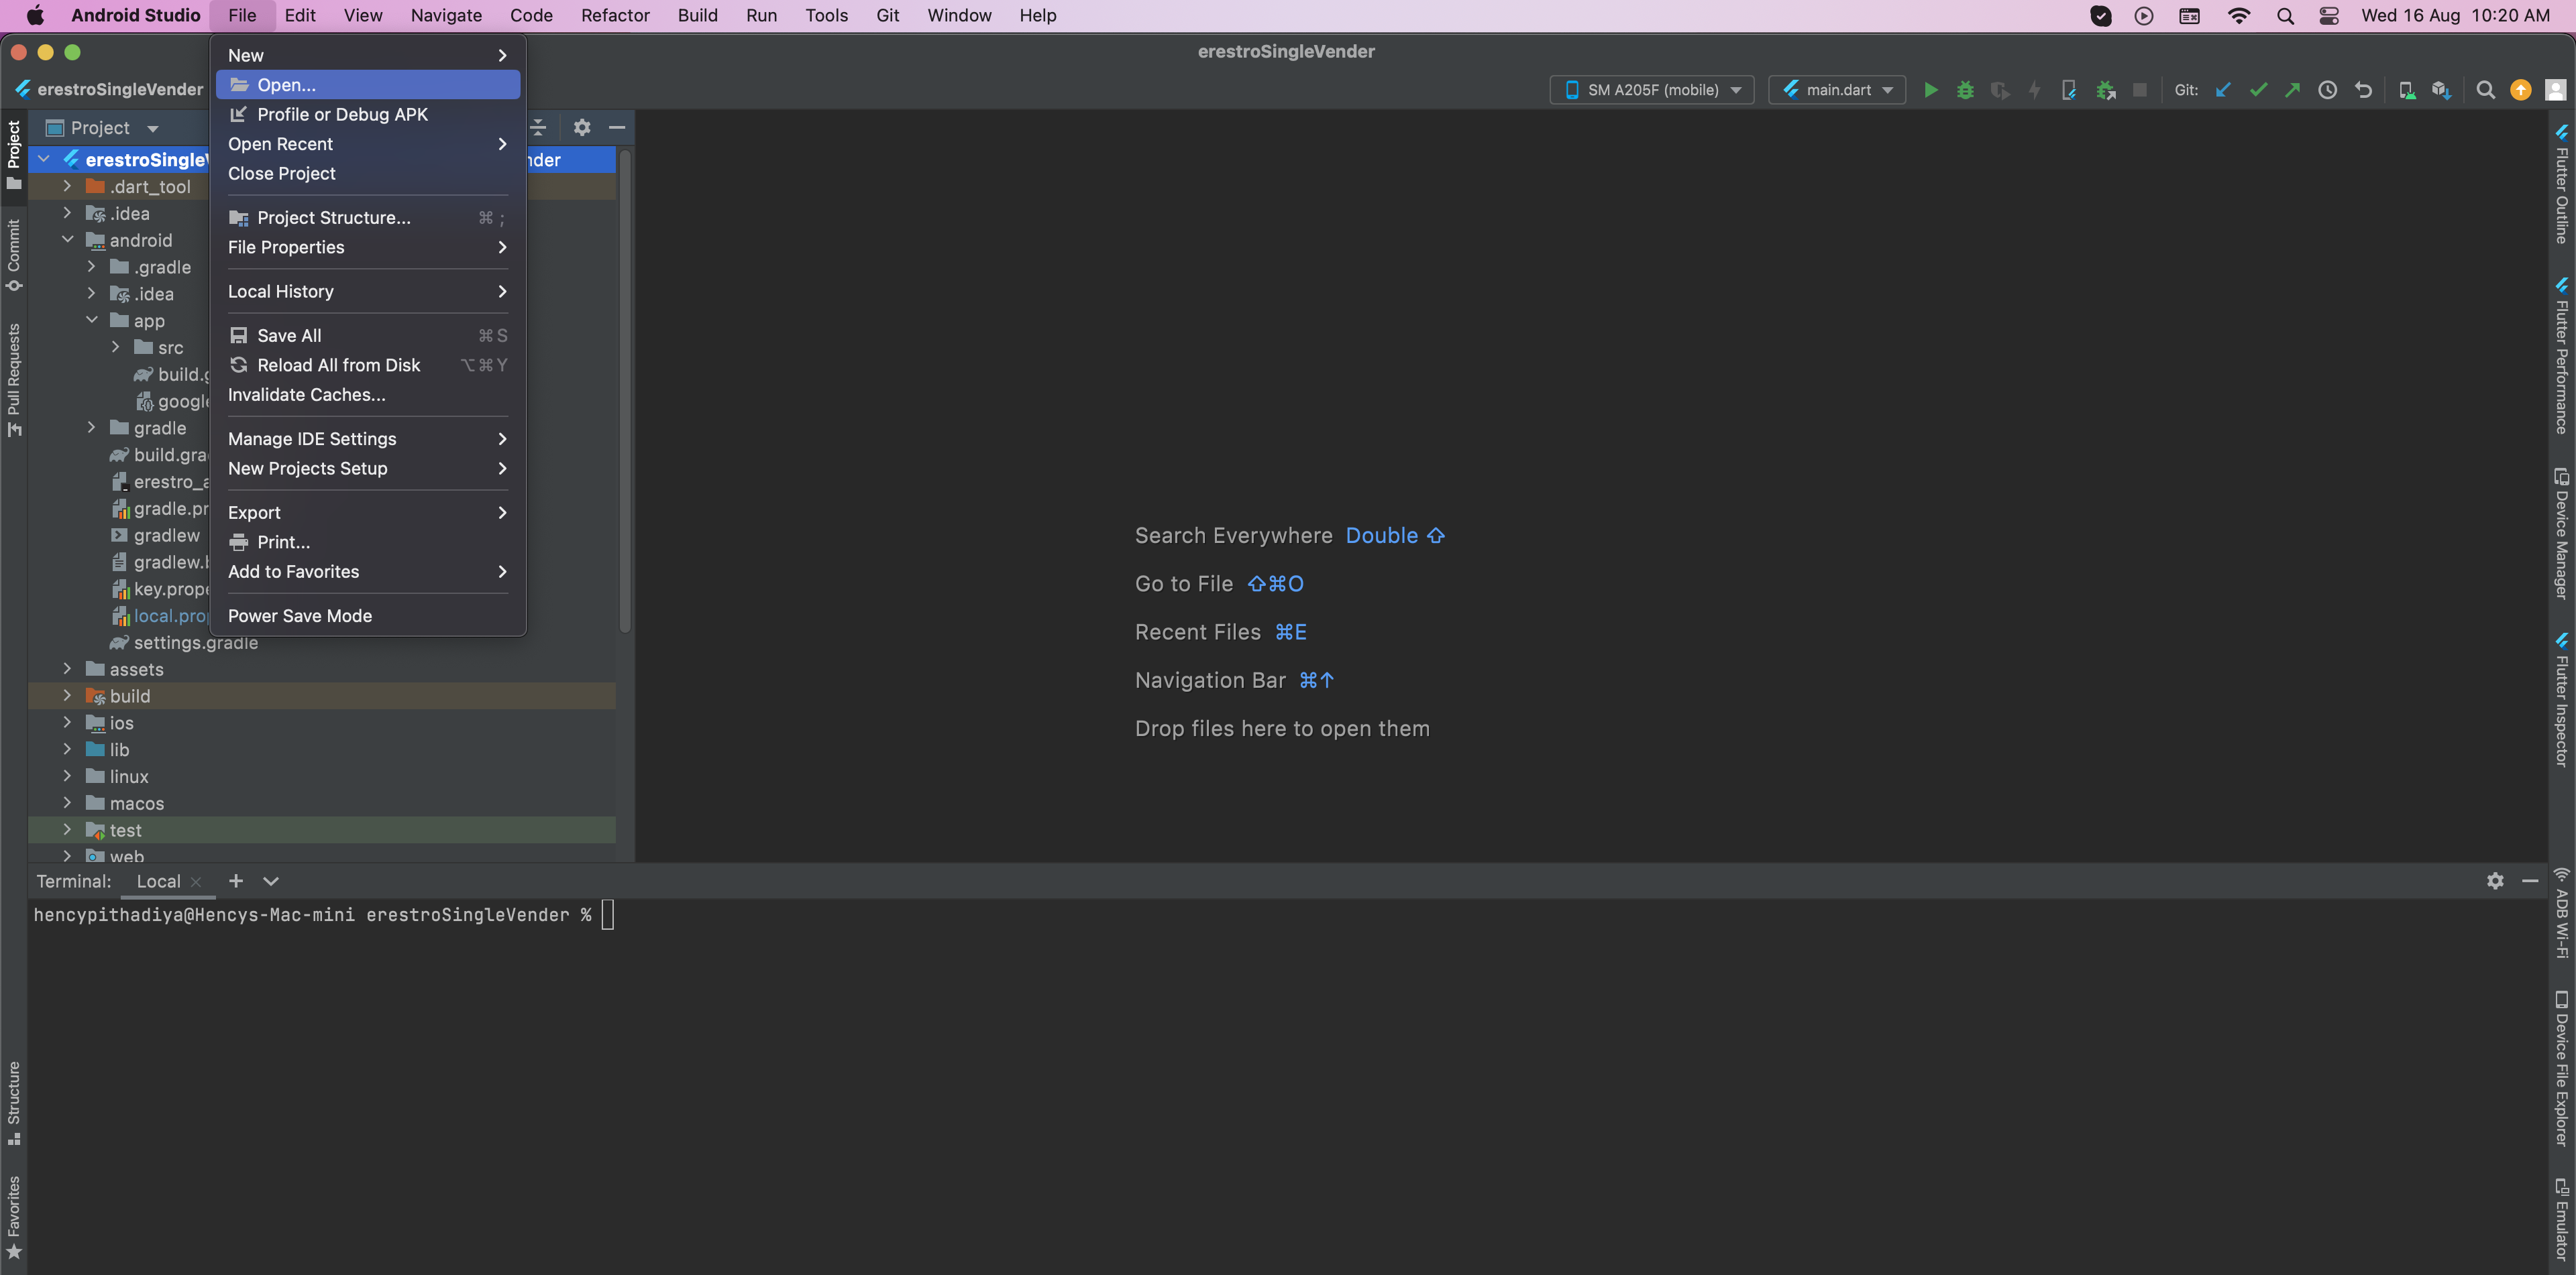Open the Commit tool window

click(x=14, y=255)
